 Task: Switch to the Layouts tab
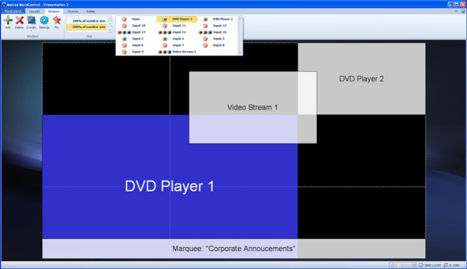(34, 11)
